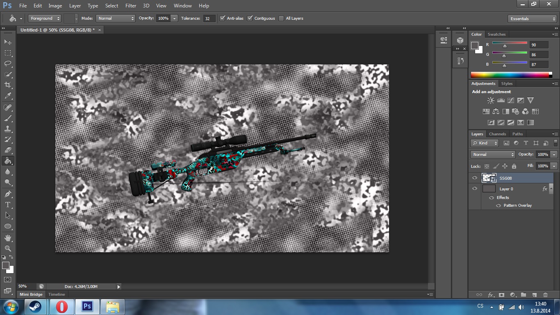Open the layer Kind filter dropdown
Viewport: 560px width, 315px height.
(x=485, y=143)
